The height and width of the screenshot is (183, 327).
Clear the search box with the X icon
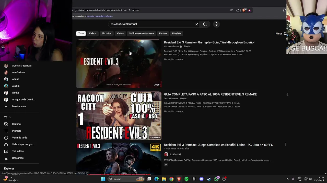click(x=197, y=24)
